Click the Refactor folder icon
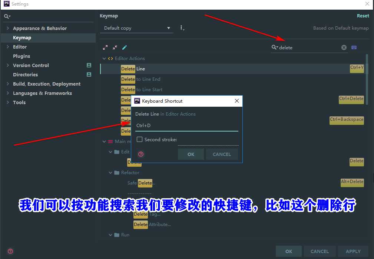 click(117, 172)
